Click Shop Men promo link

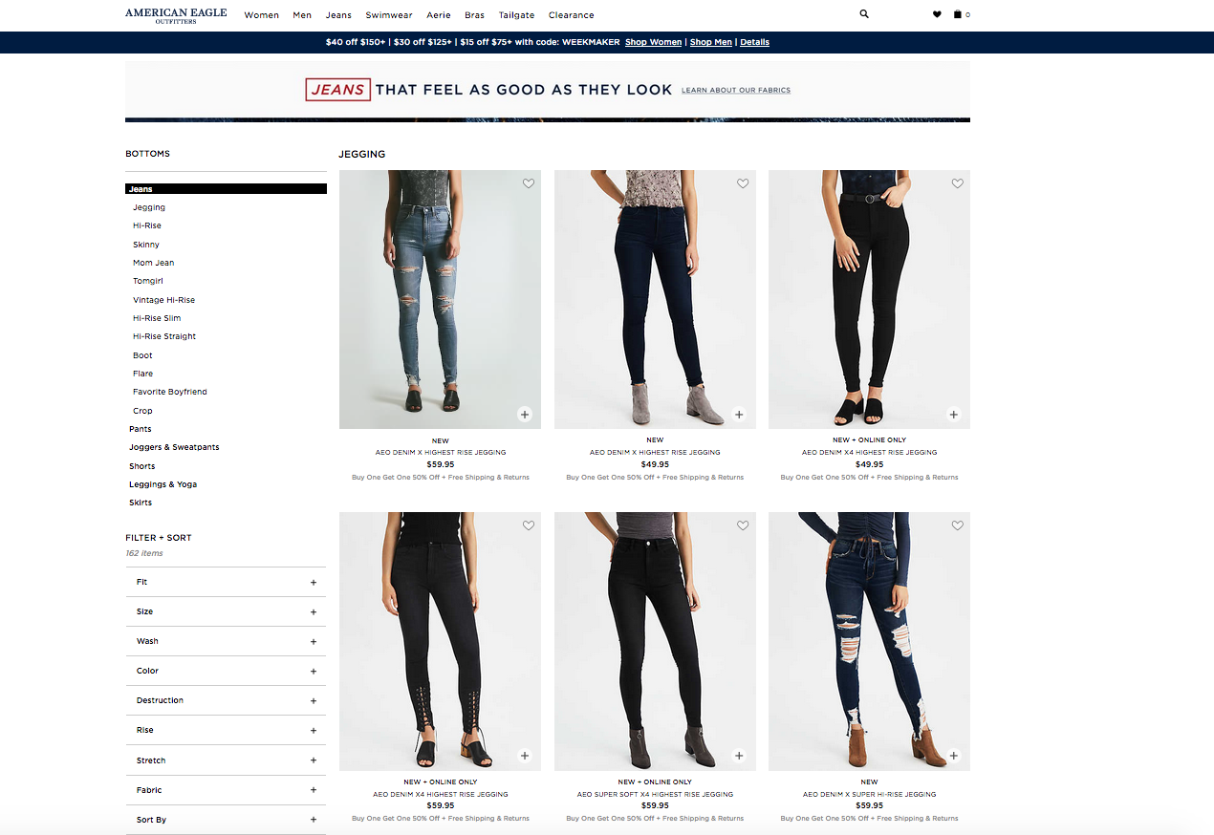711,42
